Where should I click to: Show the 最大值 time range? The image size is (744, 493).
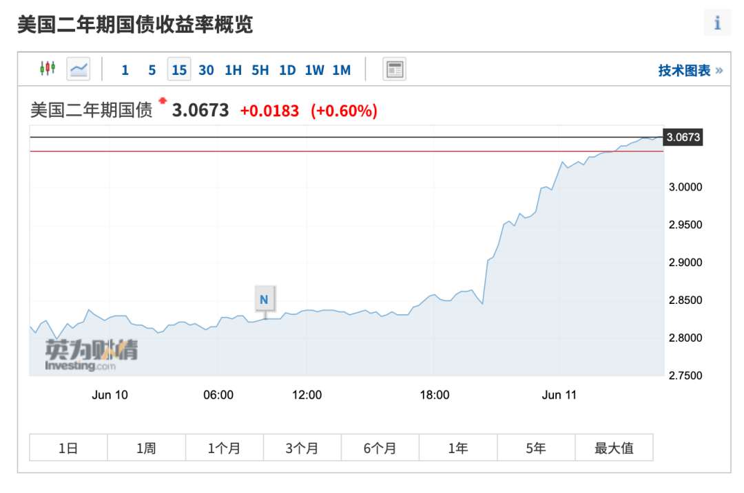point(614,448)
